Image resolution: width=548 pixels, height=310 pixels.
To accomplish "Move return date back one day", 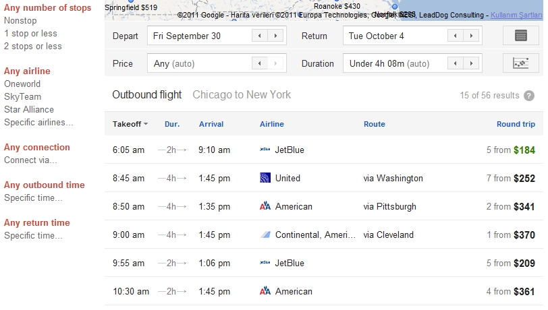I will pyautogui.click(x=456, y=36).
